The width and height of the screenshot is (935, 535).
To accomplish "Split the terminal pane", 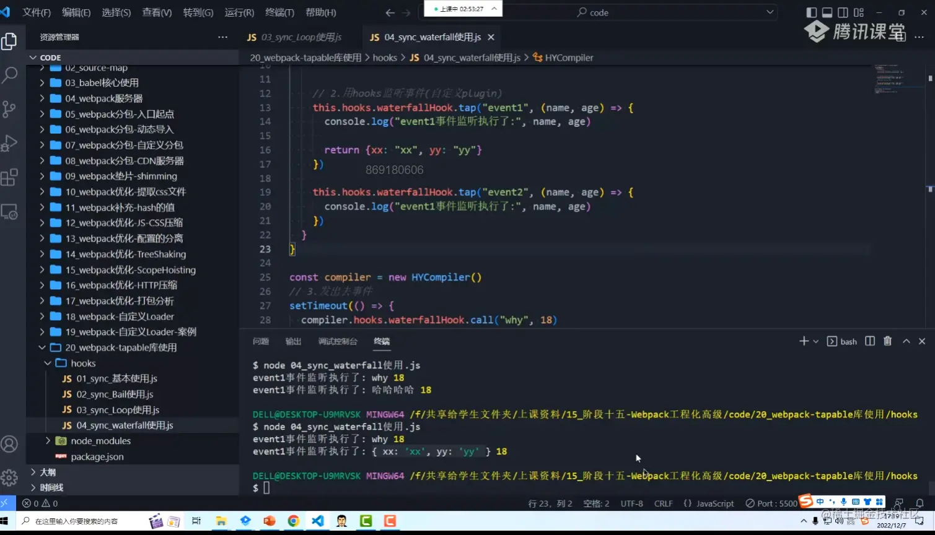I will [x=870, y=341].
